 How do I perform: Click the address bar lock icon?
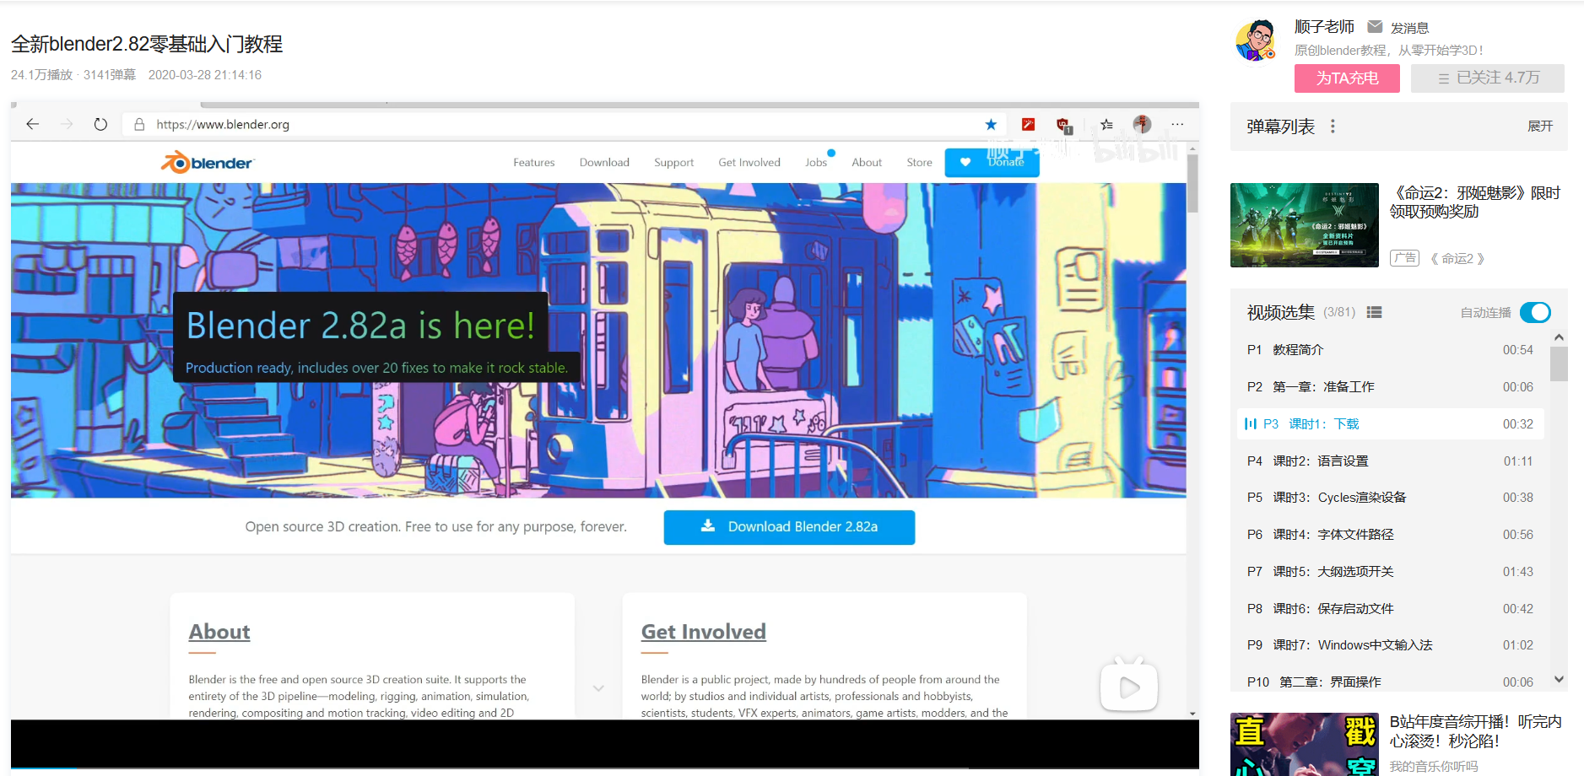139,124
